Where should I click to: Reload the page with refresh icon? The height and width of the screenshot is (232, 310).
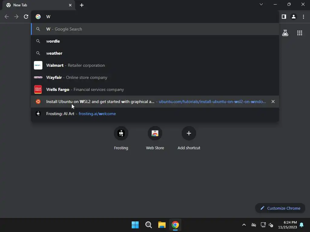pos(26,17)
